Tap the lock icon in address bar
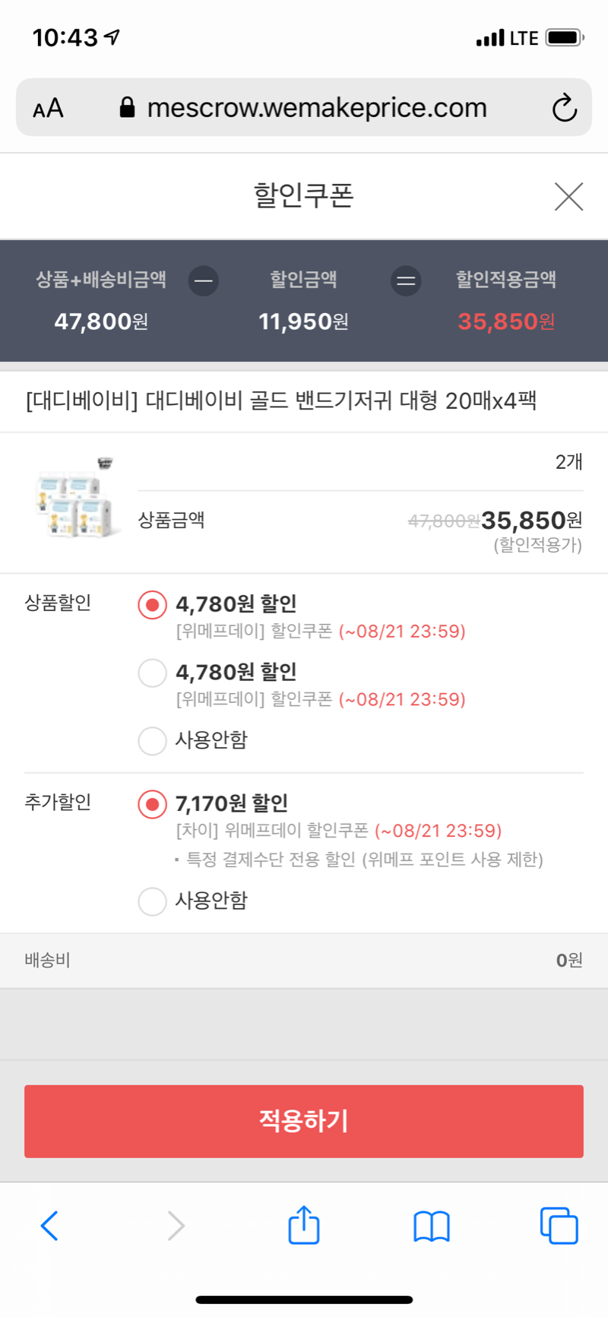Viewport: 608px width, 1317px height. (128, 108)
